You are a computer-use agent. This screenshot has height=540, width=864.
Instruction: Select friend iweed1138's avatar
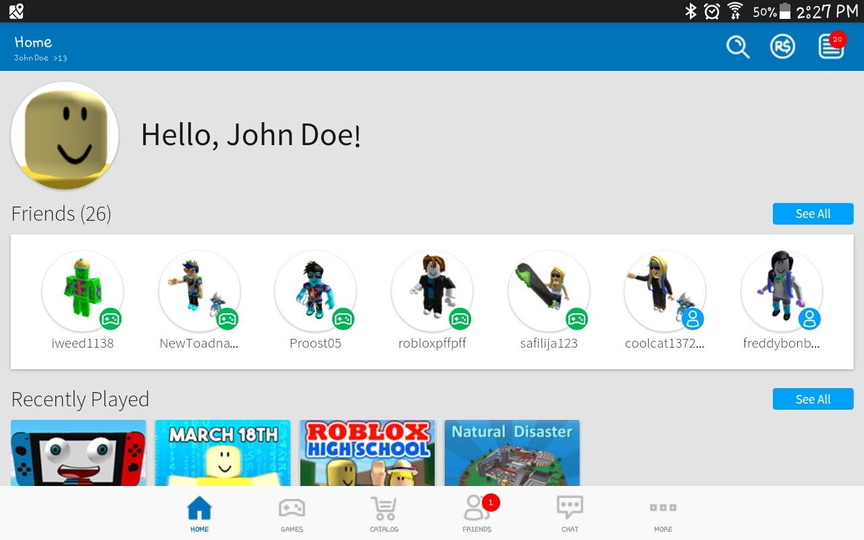[82, 291]
